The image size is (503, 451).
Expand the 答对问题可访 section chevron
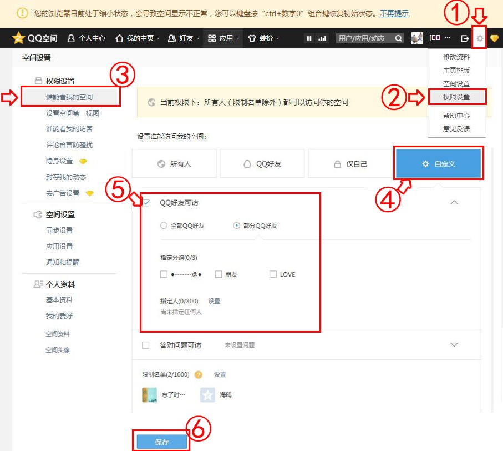coord(454,345)
